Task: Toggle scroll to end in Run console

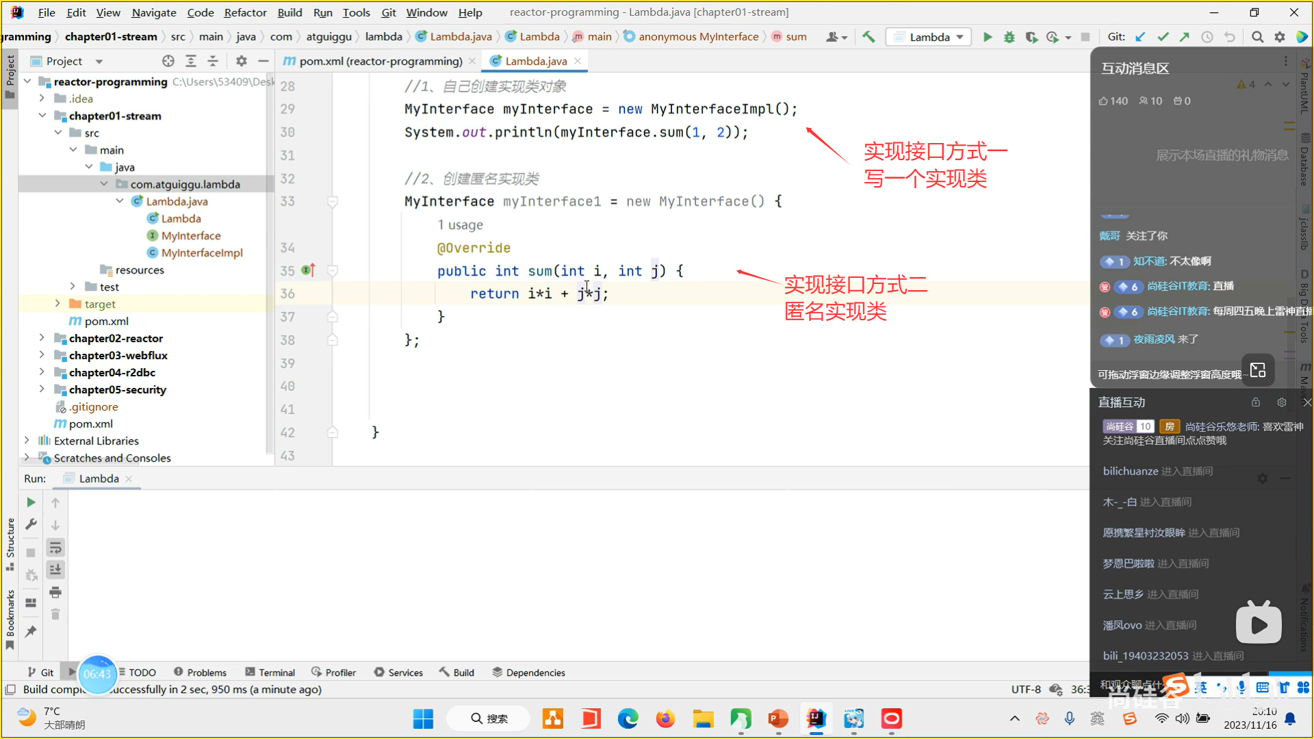Action: [x=55, y=569]
